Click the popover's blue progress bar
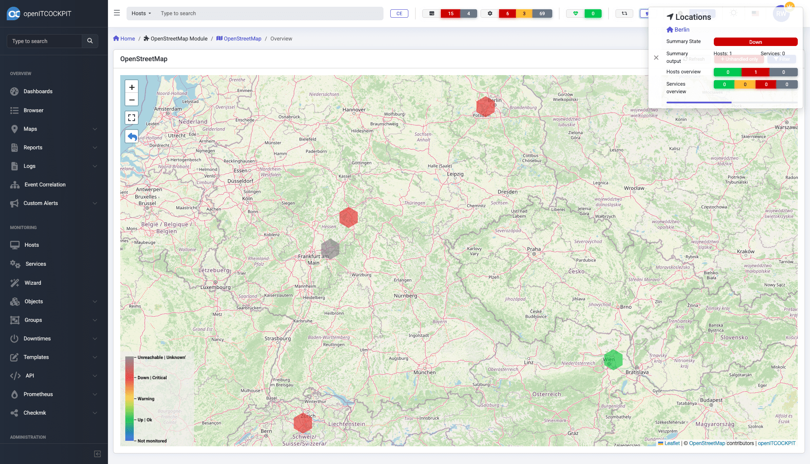 click(x=699, y=103)
